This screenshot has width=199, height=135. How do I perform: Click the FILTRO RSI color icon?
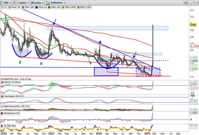[2, 126]
